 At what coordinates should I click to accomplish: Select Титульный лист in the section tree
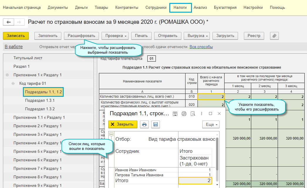pos(28,58)
